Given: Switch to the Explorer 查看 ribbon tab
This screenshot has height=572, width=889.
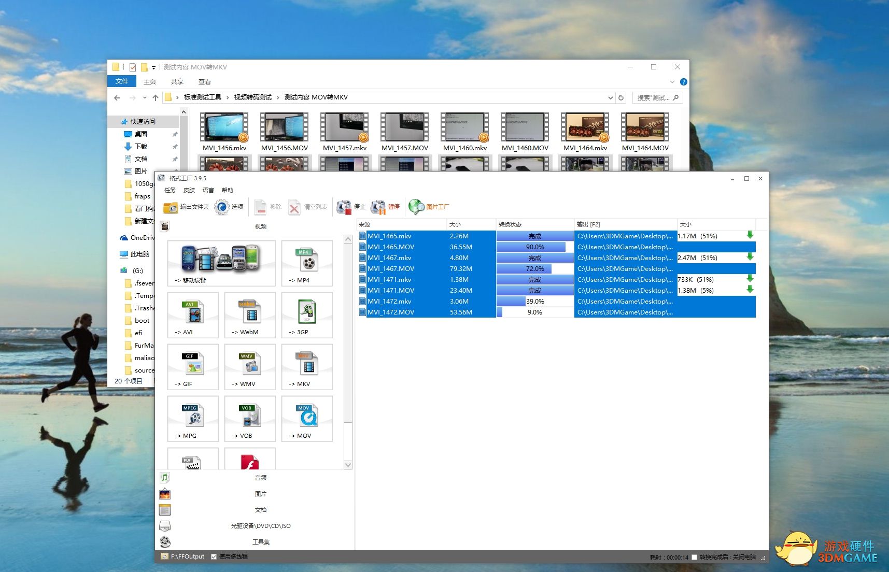Looking at the screenshot, I should (204, 82).
